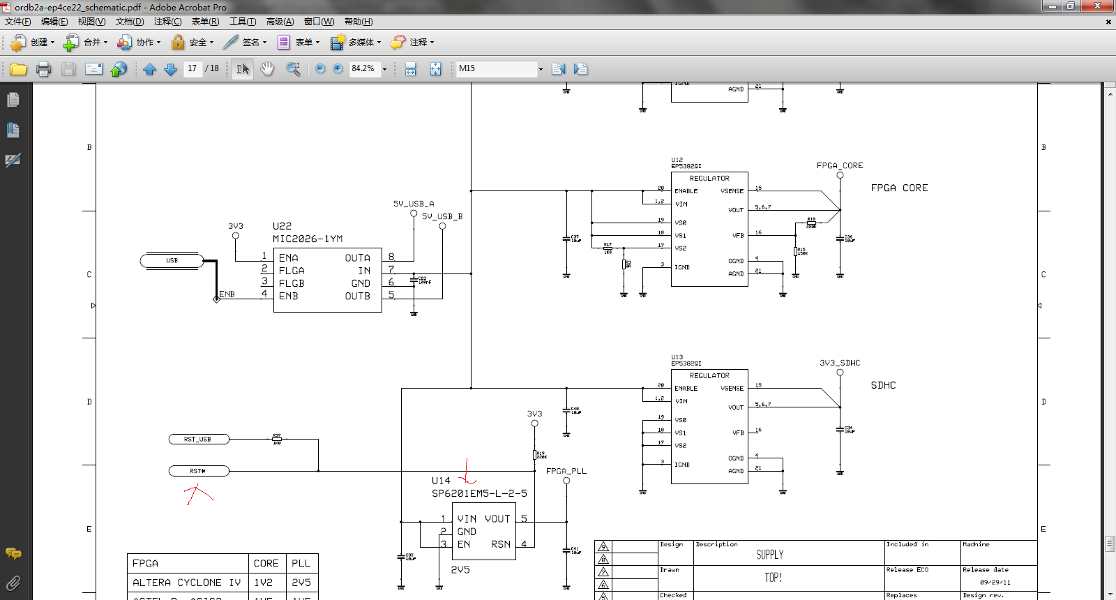Click the 'ALTERA CYCLONE IV' table cell
Viewport: 1116px width, 600px height.
[187, 583]
